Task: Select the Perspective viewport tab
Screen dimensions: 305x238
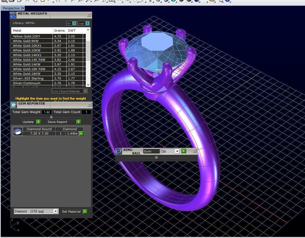Action: coord(11,8)
